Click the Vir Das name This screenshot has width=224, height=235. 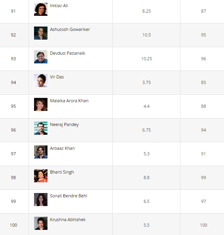pyautogui.click(x=57, y=77)
